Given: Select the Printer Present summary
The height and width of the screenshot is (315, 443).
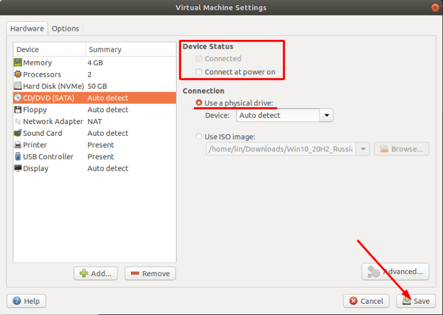Looking at the screenshot, I should (101, 145).
